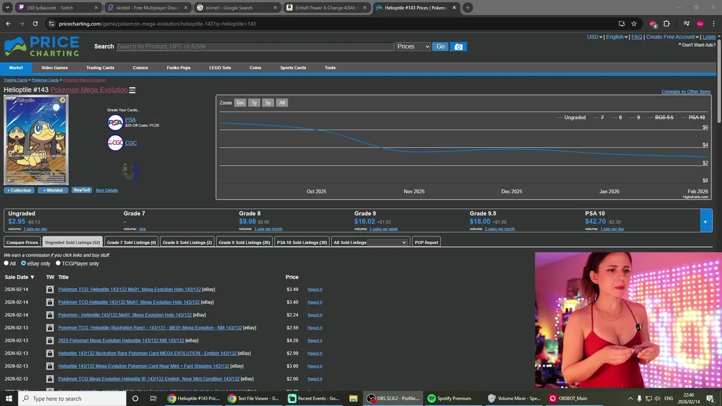The height and width of the screenshot is (406, 722).
Task: Set chart zoom to All
Action: (282, 103)
